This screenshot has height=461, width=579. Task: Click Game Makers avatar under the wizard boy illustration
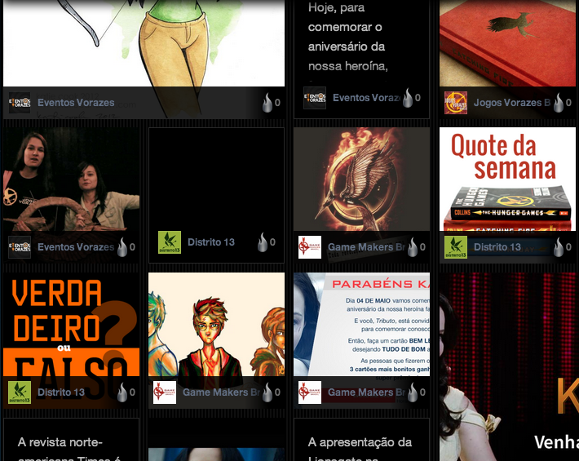pos(165,392)
